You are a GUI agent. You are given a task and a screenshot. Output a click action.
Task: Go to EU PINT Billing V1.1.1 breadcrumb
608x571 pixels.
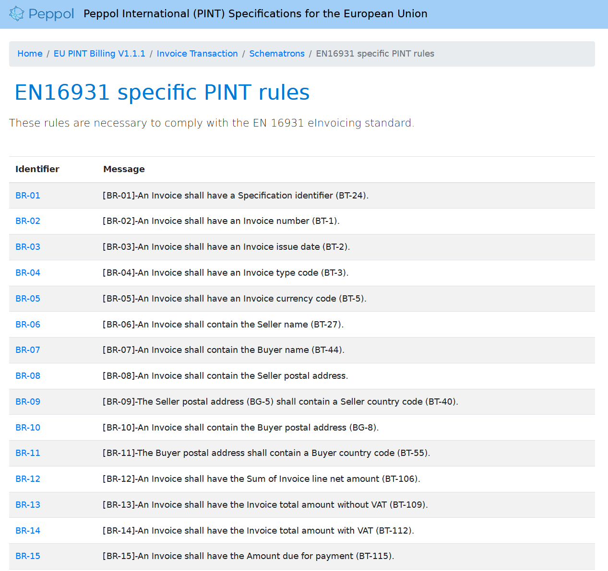click(99, 54)
